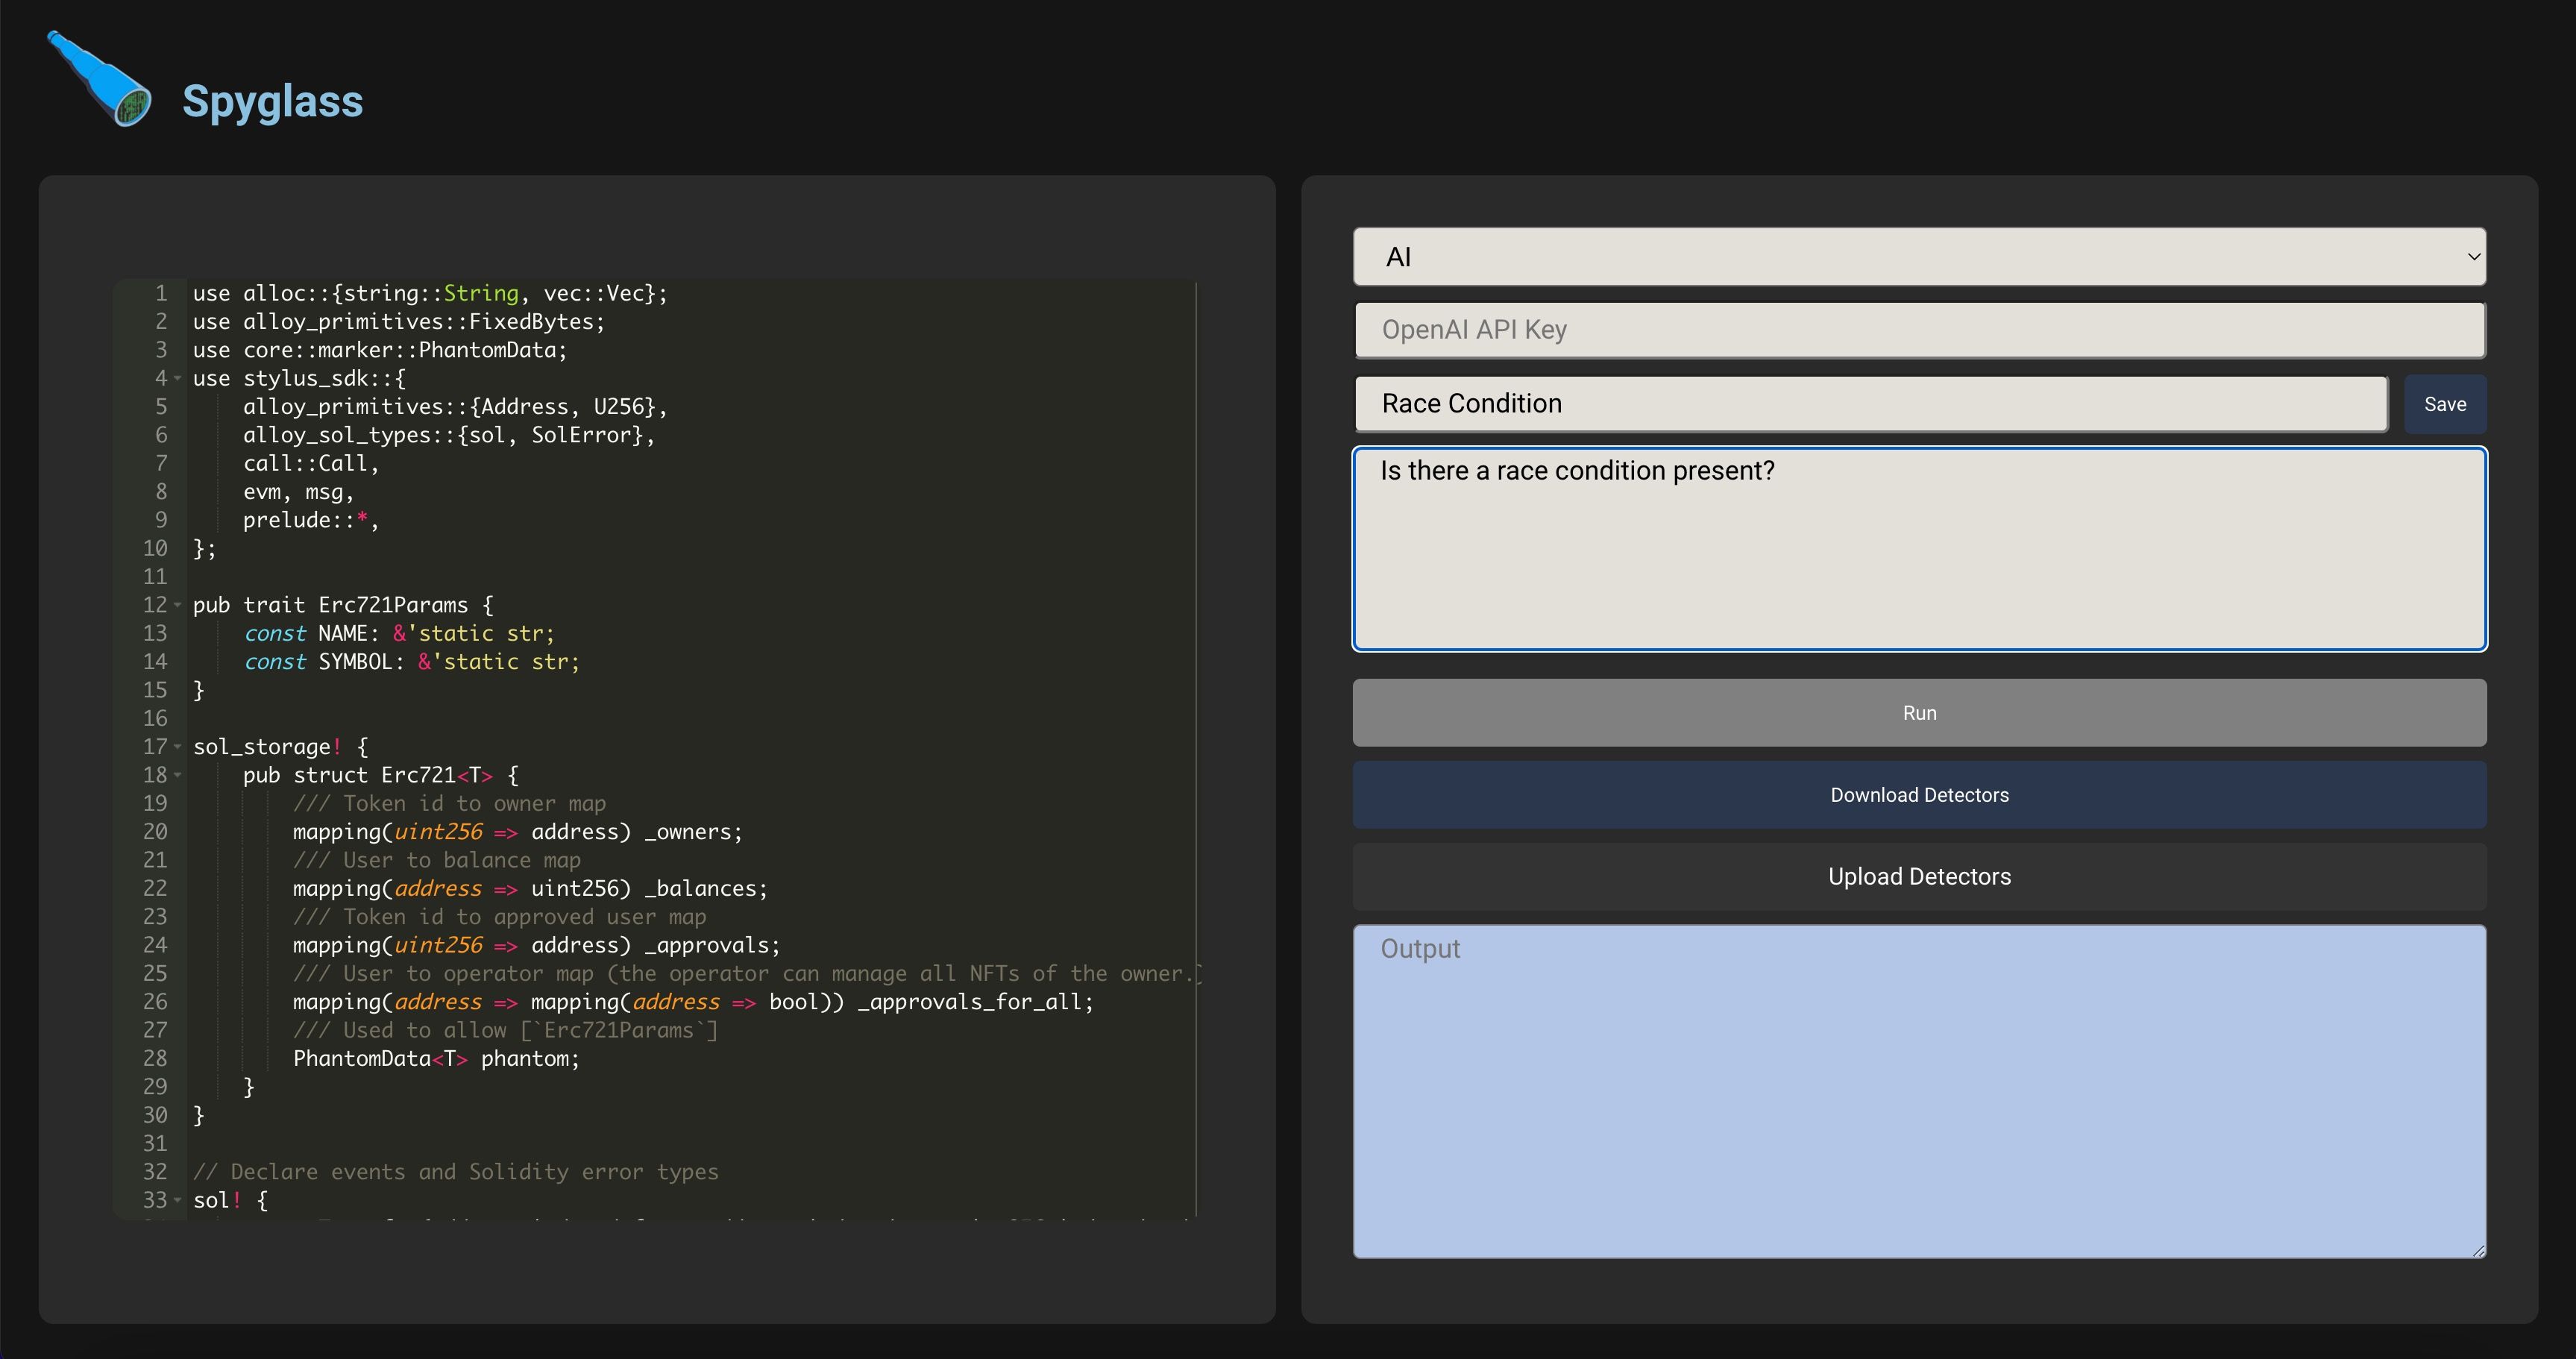This screenshot has width=2576, height=1359.
Task: Collapse the fold at line 12 Erc721Params trait
Action: tap(178, 605)
